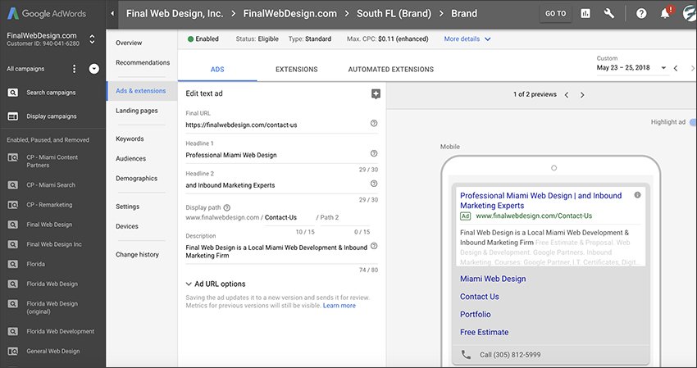Click icon next to Florida campaign

(x=13, y=264)
